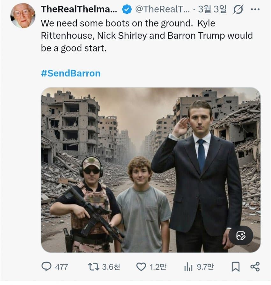Click the repost arrows icon
This screenshot has height=285, width=271.
tap(93, 266)
